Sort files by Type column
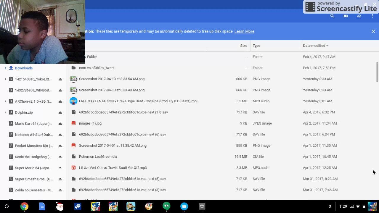 [256, 46]
